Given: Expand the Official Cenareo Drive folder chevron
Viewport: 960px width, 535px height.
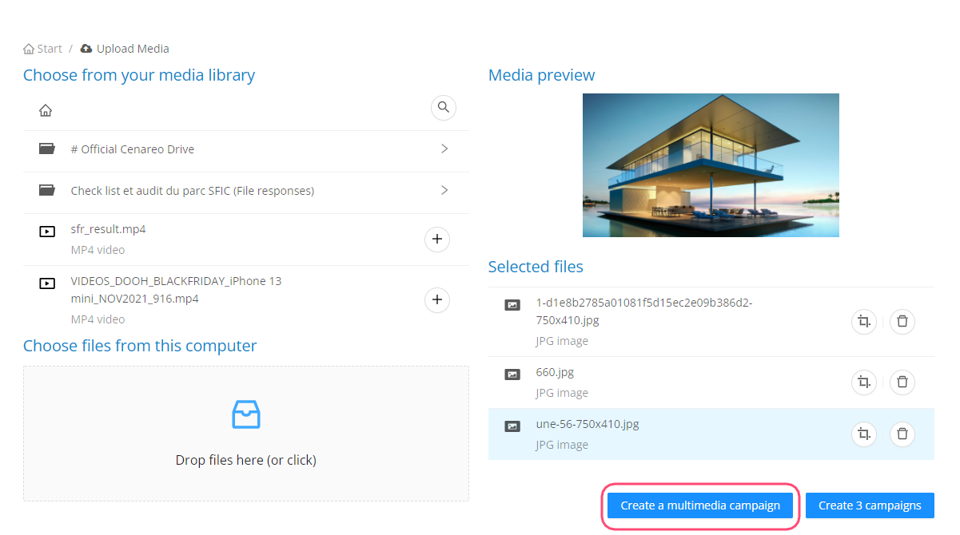Looking at the screenshot, I should pos(444,149).
